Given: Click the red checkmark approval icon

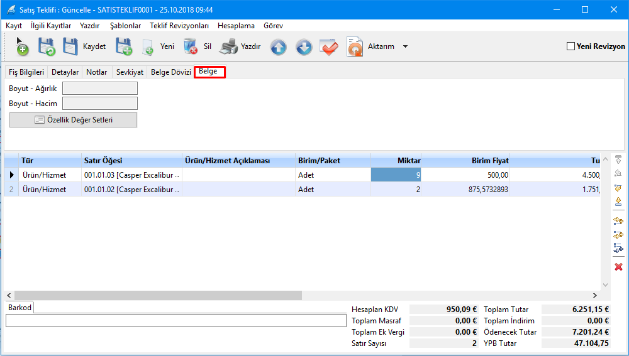Looking at the screenshot, I should (x=329, y=47).
